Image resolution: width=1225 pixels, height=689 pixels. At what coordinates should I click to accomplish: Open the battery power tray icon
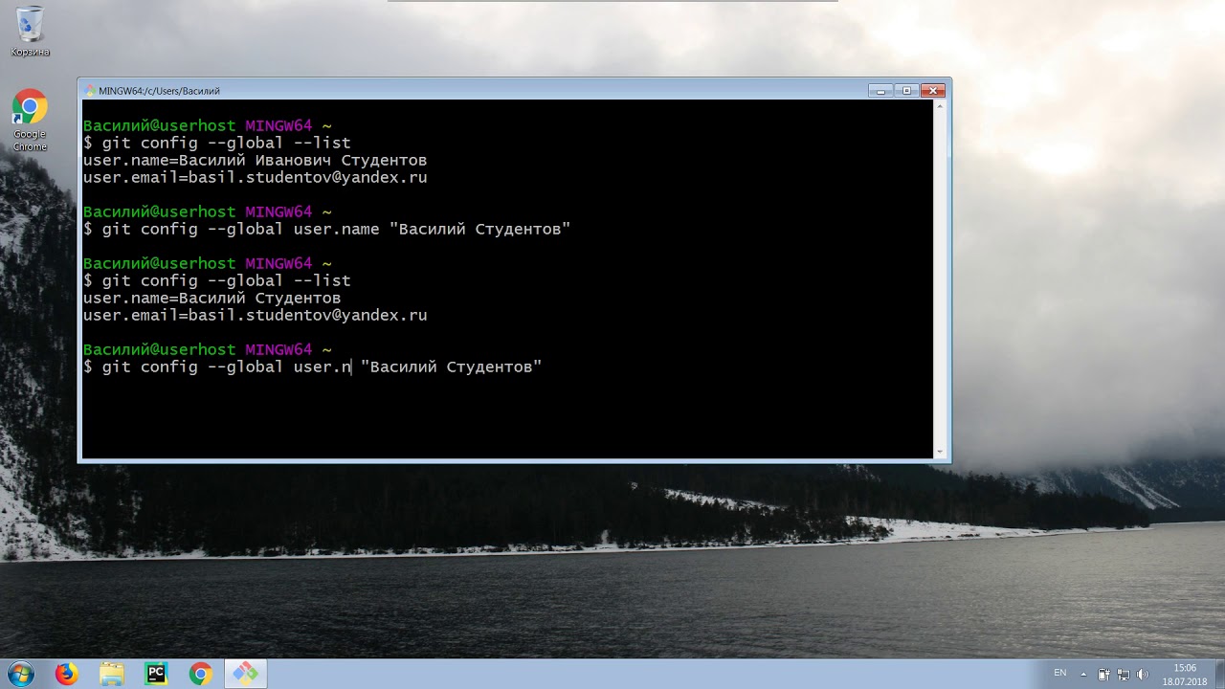point(1103,674)
